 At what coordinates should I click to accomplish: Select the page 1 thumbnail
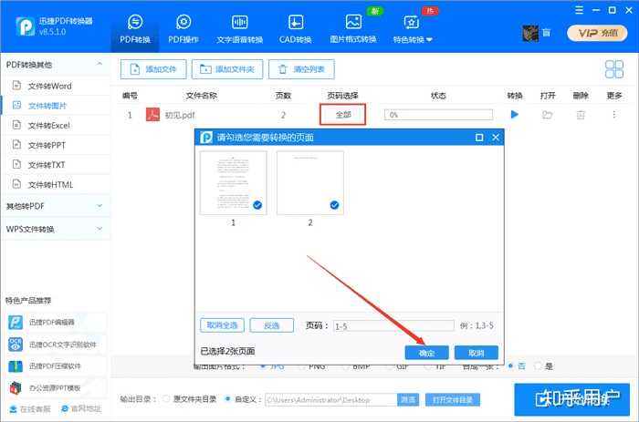pos(233,182)
